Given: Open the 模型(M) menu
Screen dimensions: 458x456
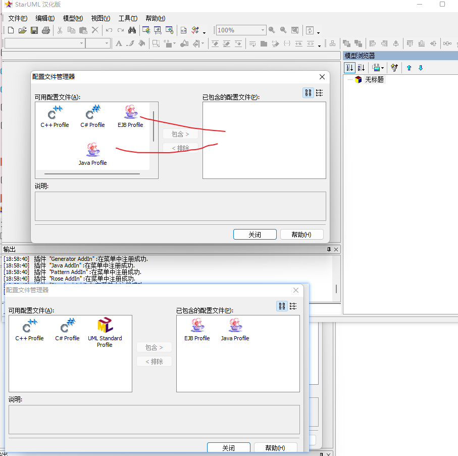Looking at the screenshot, I should (73, 18).
